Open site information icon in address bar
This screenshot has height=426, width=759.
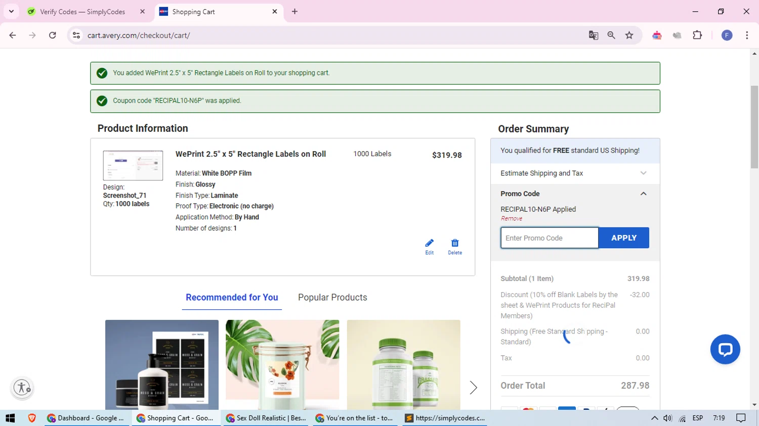[x=76, y=35]
